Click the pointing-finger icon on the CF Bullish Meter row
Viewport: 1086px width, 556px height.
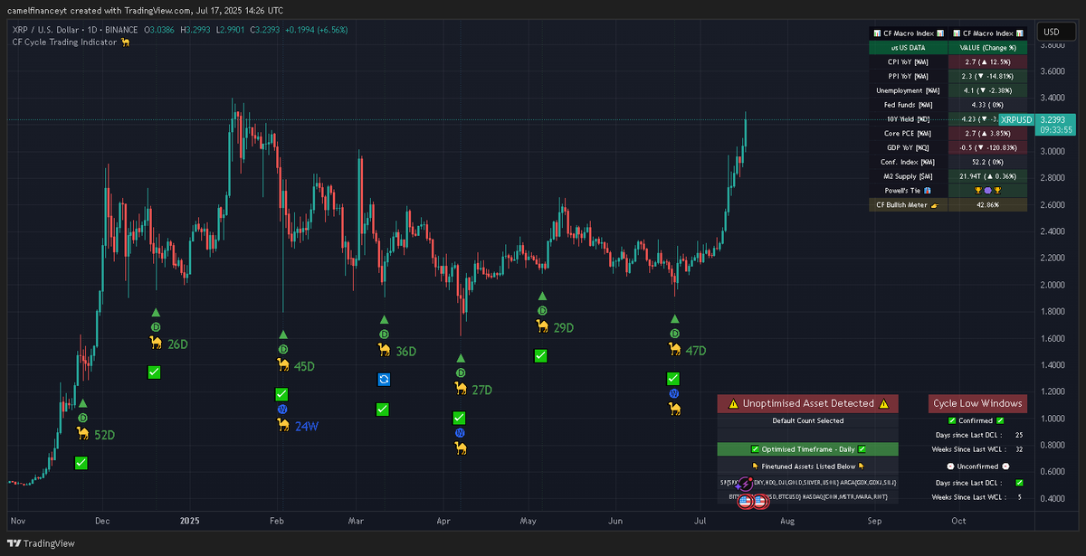935,204
